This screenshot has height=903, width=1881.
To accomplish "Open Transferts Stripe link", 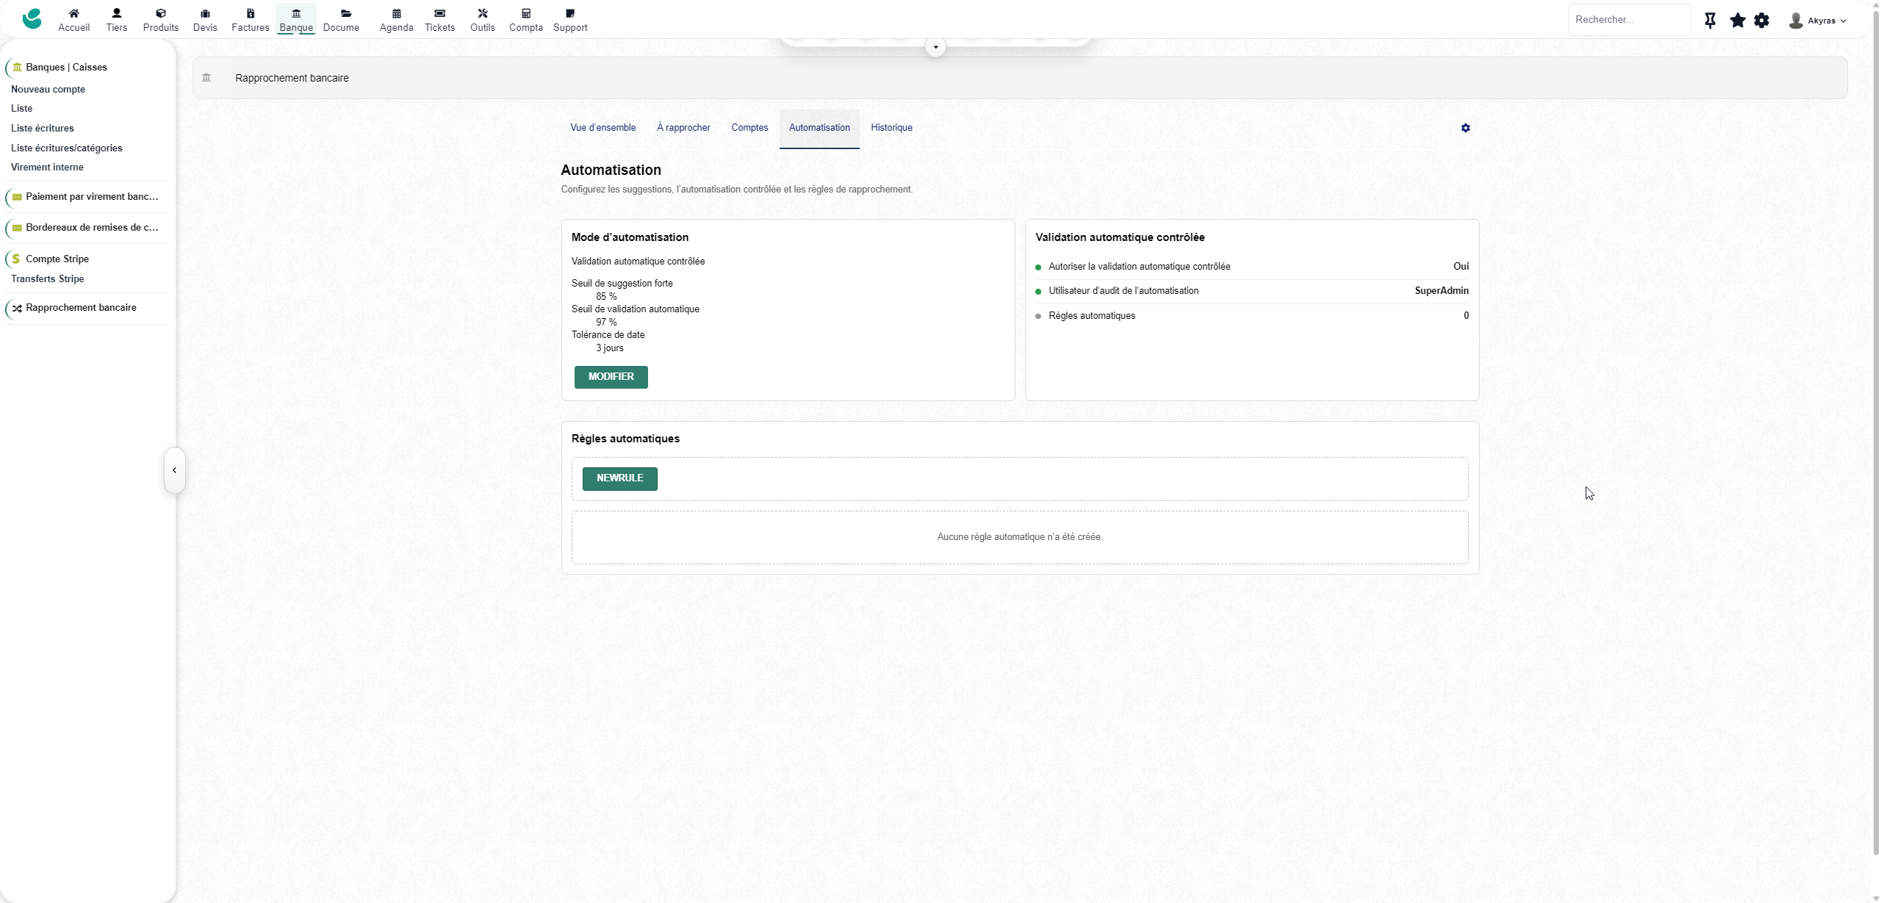I will point(47,279).
